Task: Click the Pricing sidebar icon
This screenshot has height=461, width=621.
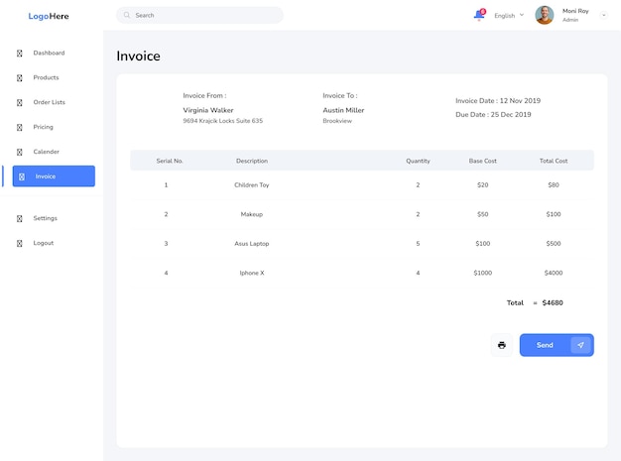Action: [x=20, y=128]
